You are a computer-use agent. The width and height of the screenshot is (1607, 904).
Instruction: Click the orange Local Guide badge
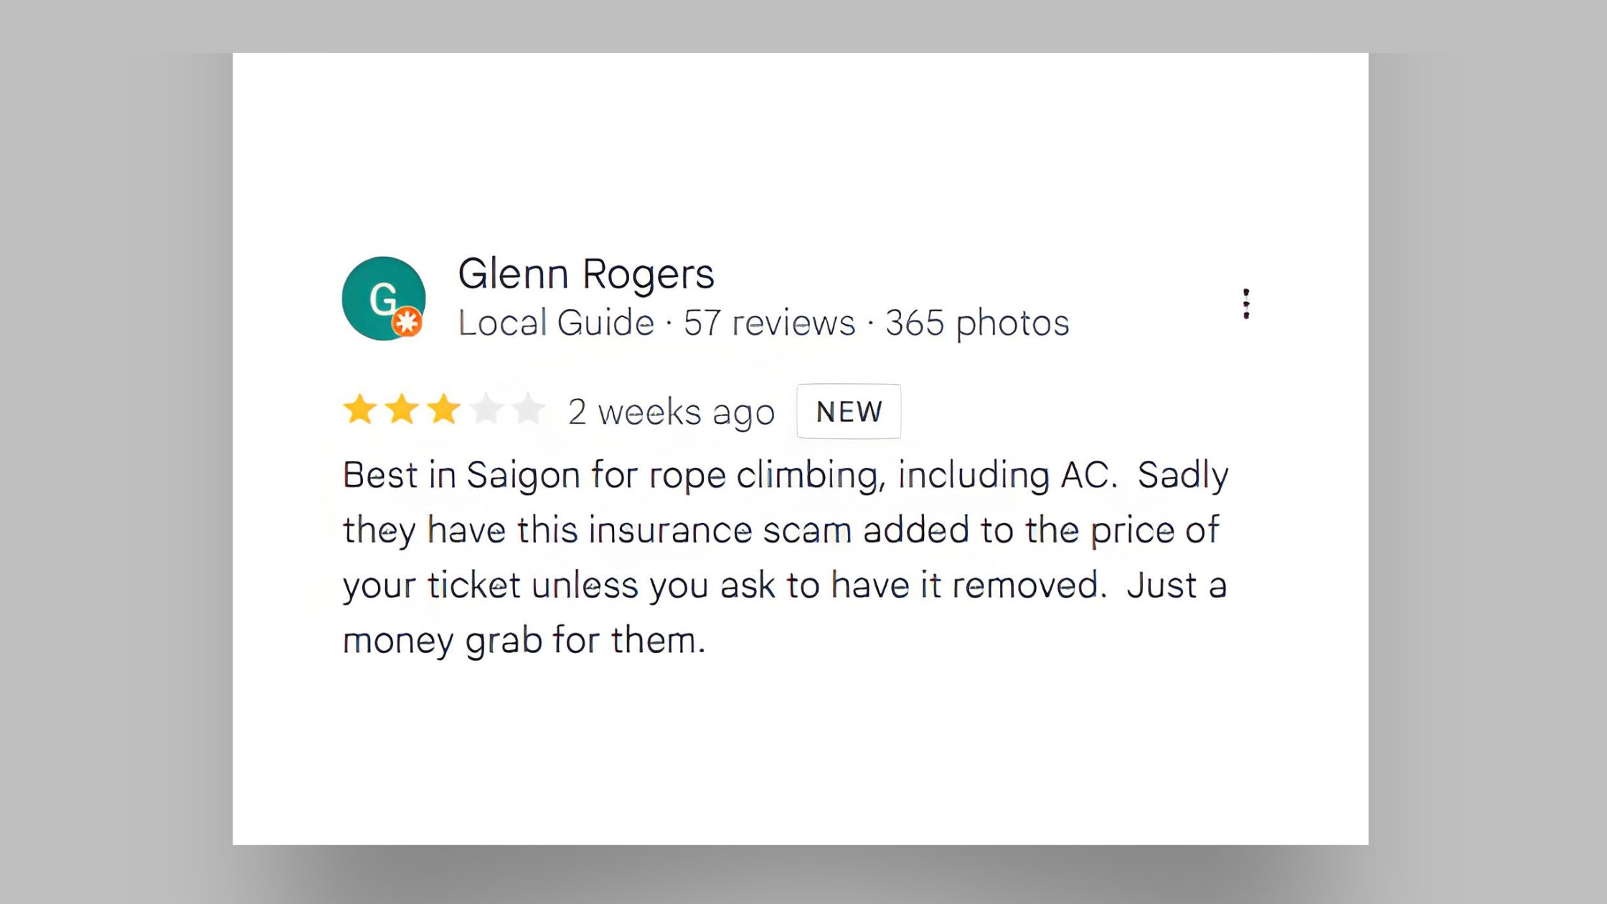407,321
